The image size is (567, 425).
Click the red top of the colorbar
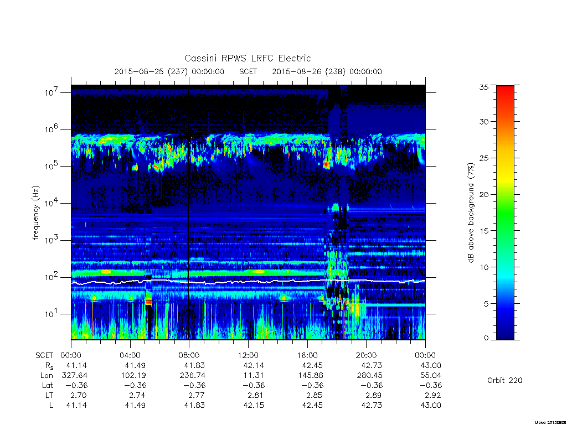(505, 94)
